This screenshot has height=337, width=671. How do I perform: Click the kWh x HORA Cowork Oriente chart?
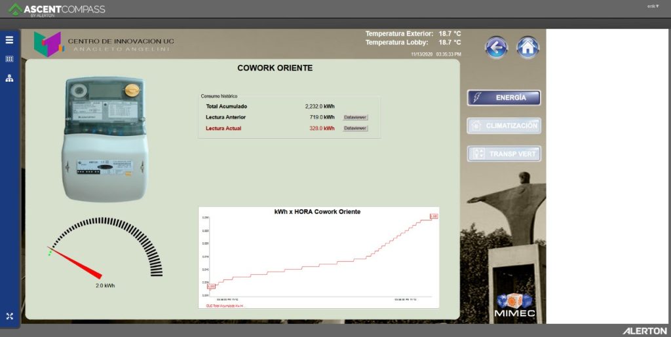(318, 257)
